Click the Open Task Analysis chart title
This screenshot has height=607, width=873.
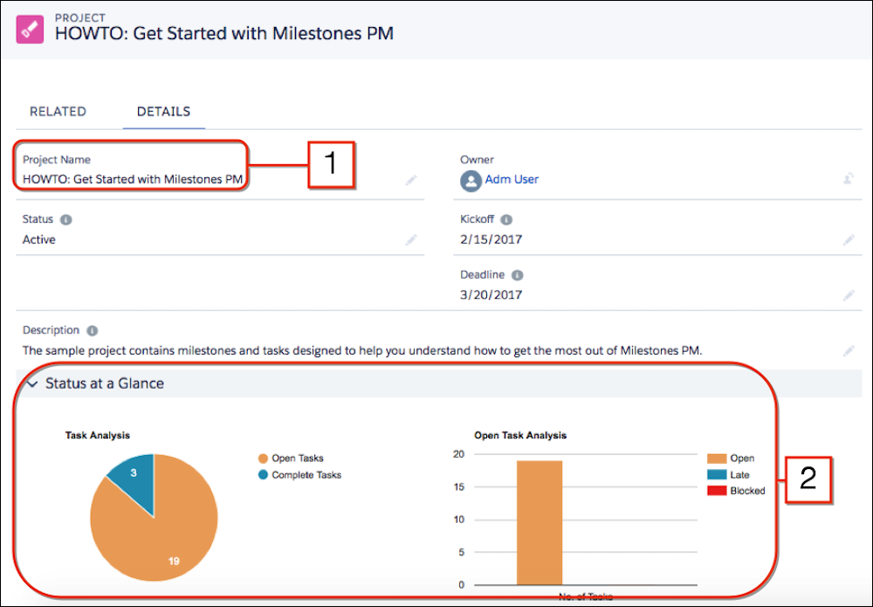point(520,436)
